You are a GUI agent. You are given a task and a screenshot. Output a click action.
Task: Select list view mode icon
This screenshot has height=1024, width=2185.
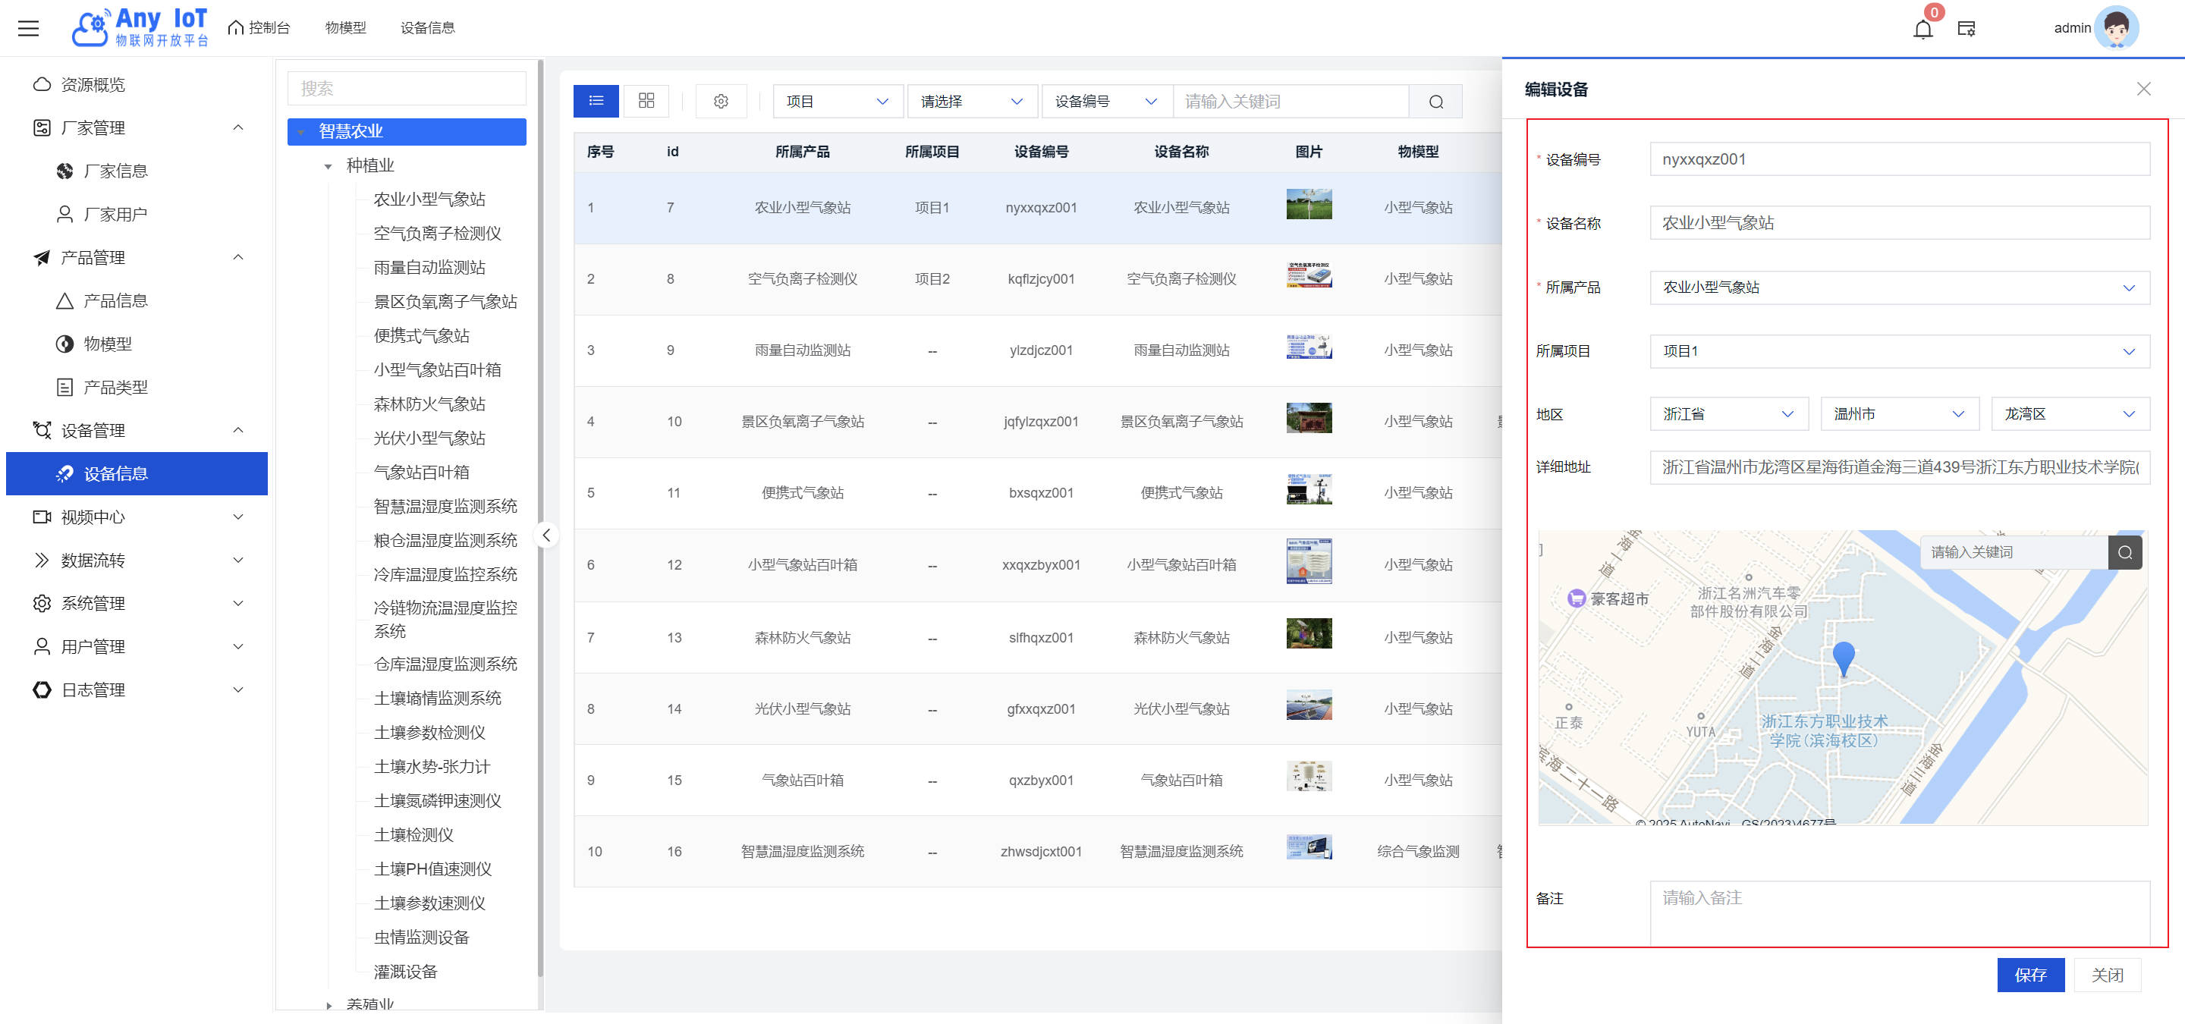[x=596, y=101]
